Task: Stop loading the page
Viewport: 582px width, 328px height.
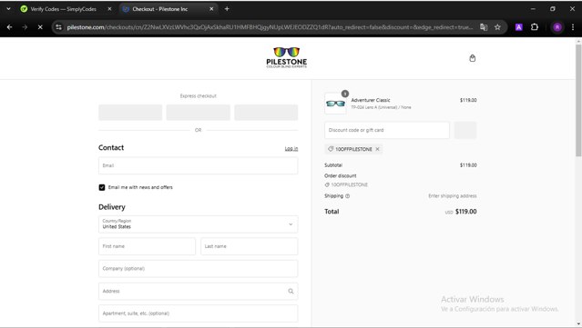Action: coord(40,27)
